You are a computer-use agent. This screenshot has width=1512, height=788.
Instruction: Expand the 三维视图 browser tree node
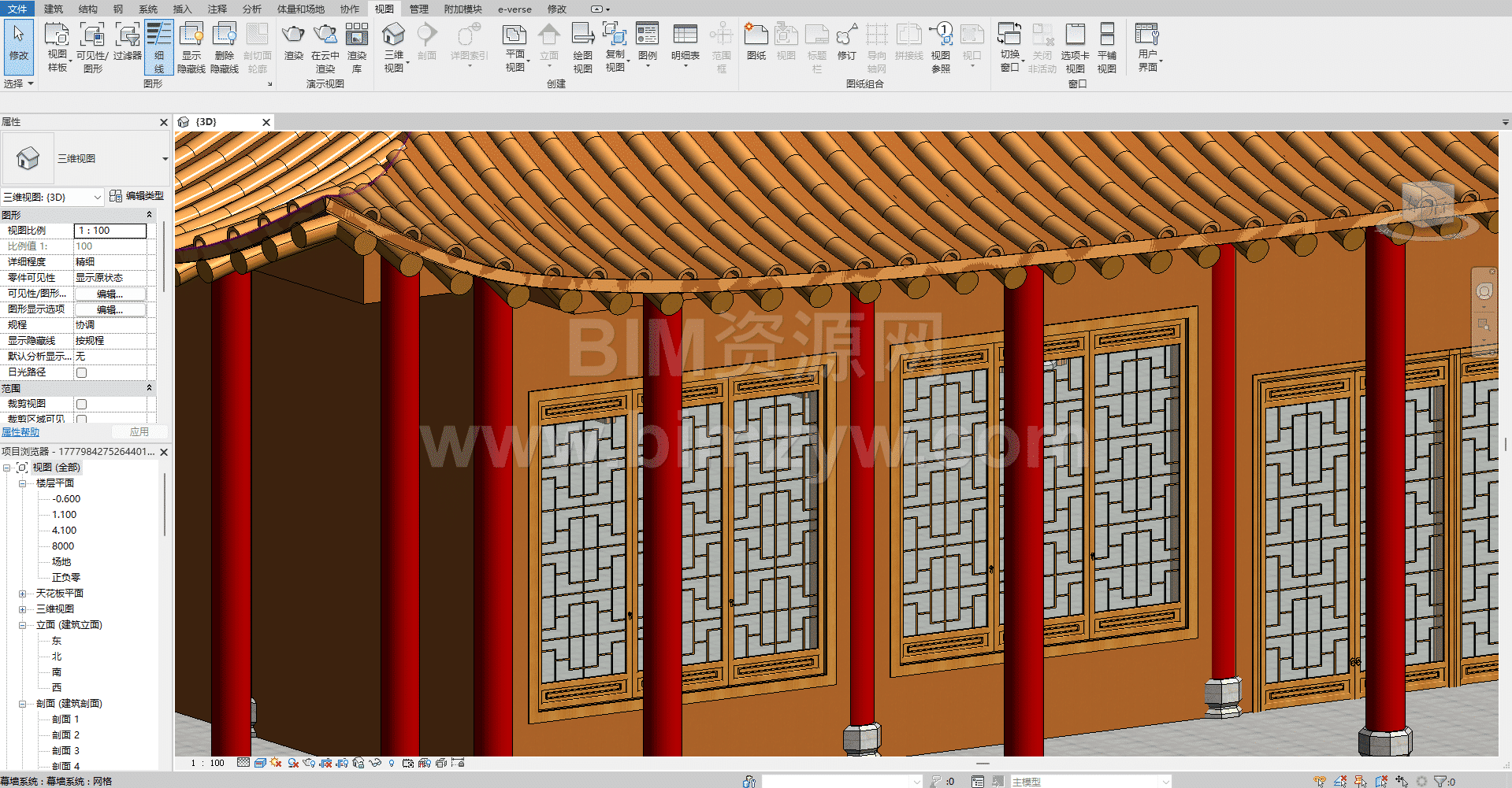pyautogui.click(x=22, y=609)
